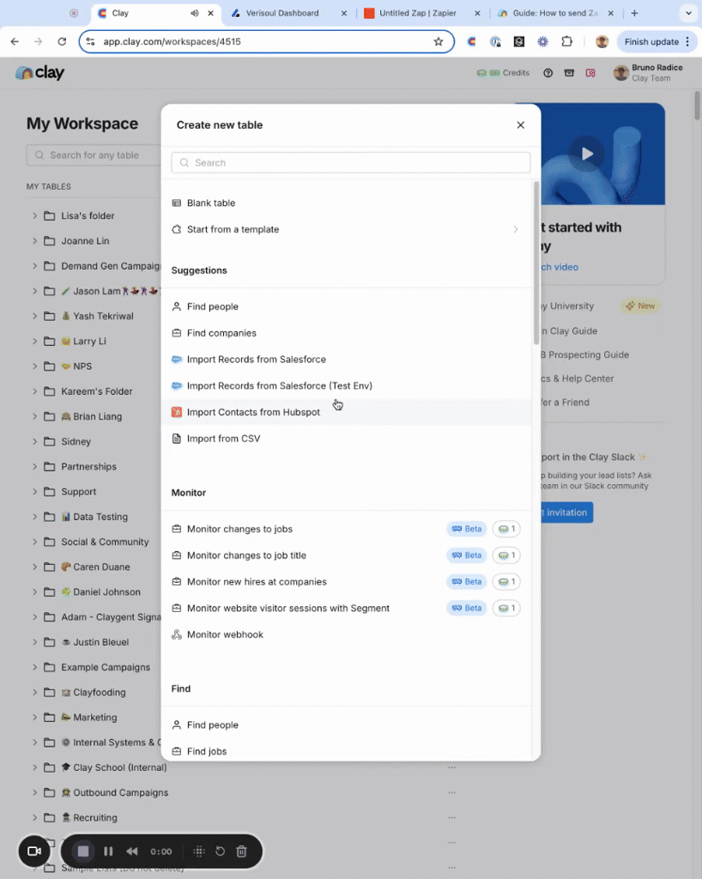Screen dimensions: 702x879
Task: Expand the Start from a template arrow
Action: (x=516, y=230)
